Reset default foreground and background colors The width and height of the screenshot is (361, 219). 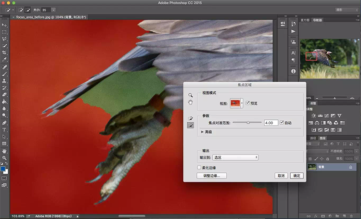(x=1, y=163)
